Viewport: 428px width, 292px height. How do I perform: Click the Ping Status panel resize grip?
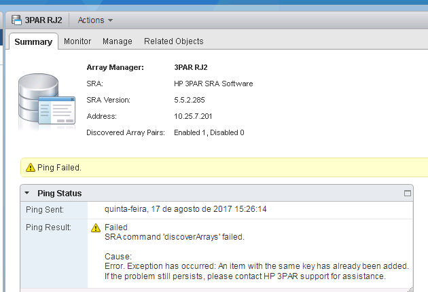(410, 289)
